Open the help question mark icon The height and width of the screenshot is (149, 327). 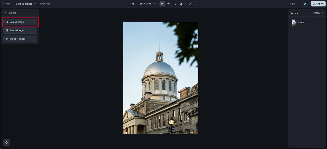pyautogui.click(x=7, y=142)
